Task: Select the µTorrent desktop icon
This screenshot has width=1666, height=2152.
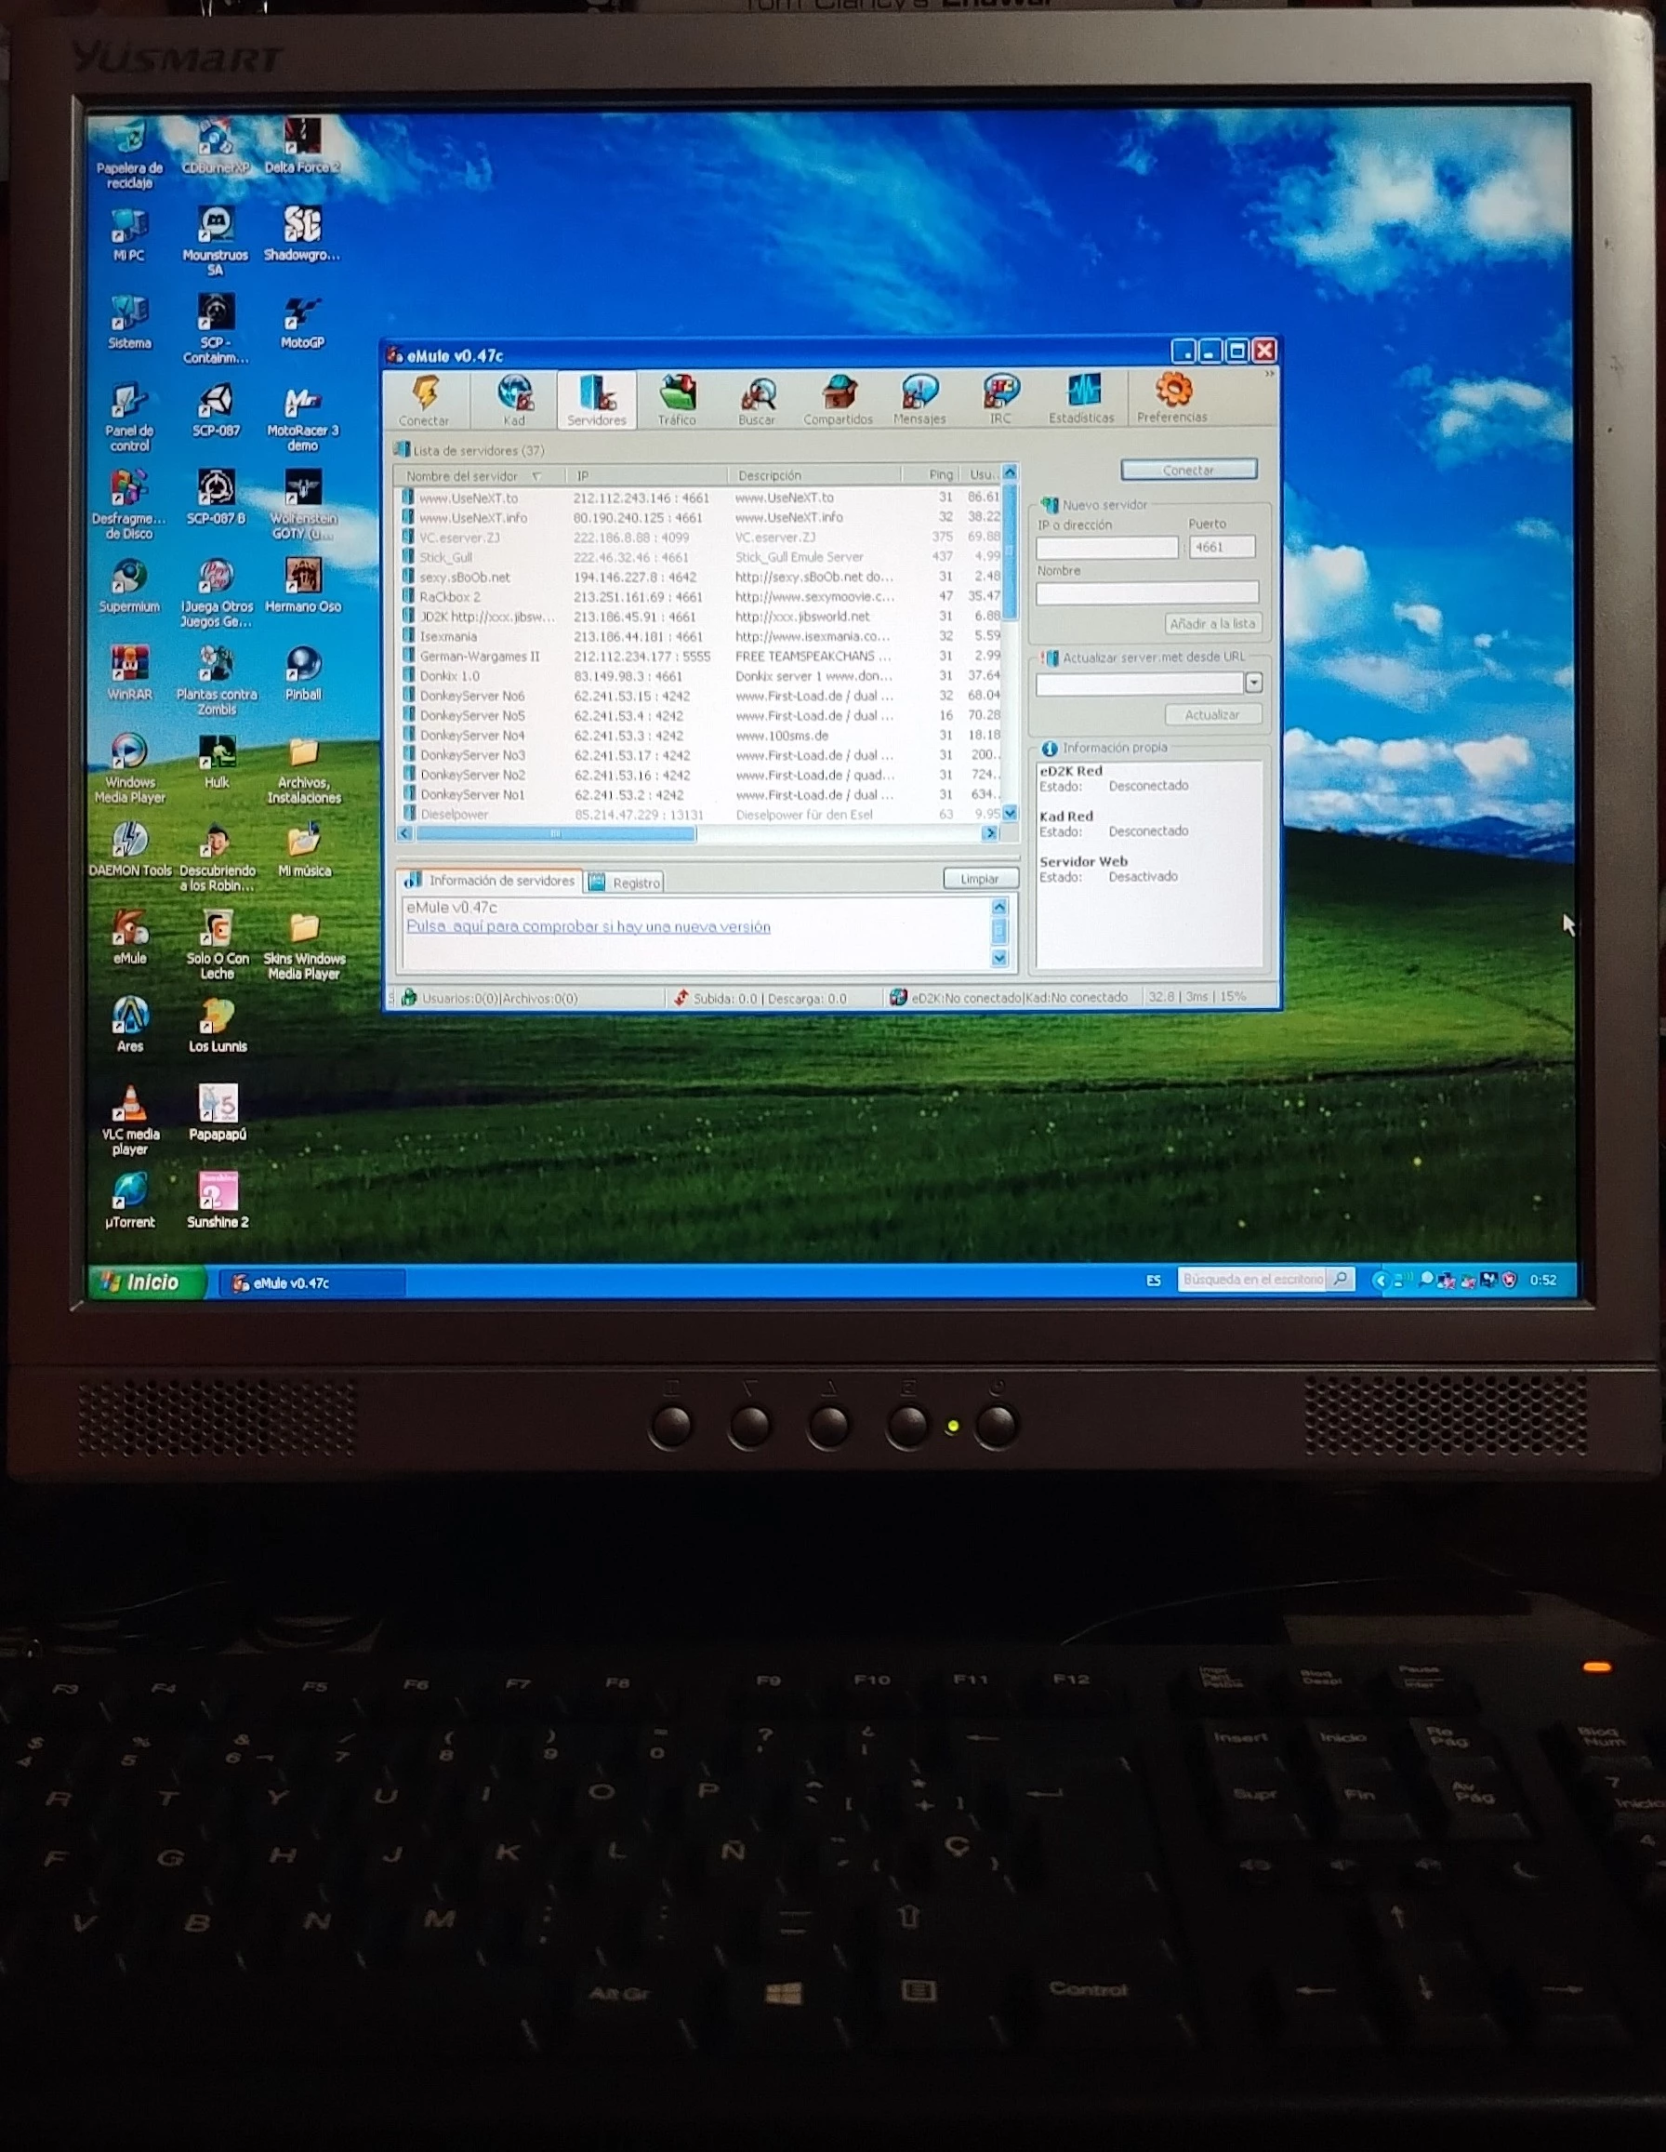Action: click(130, 1200)
